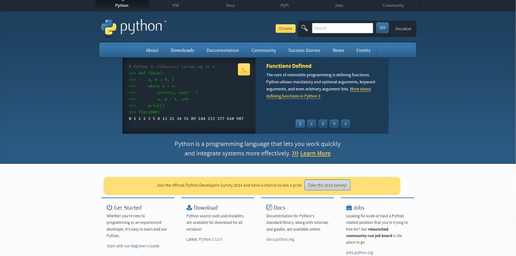Click the Download section arrow icon
This screenshot has height=256, width=516.
[189, 208]
